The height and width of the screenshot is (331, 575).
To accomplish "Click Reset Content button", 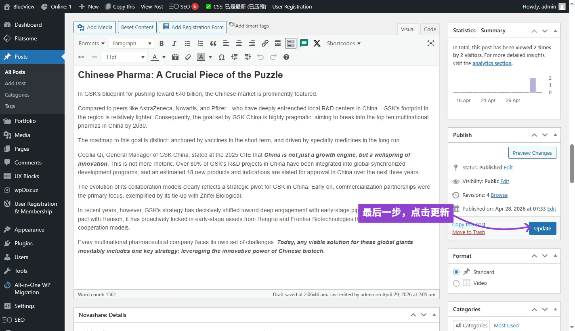I will point(137,27).
